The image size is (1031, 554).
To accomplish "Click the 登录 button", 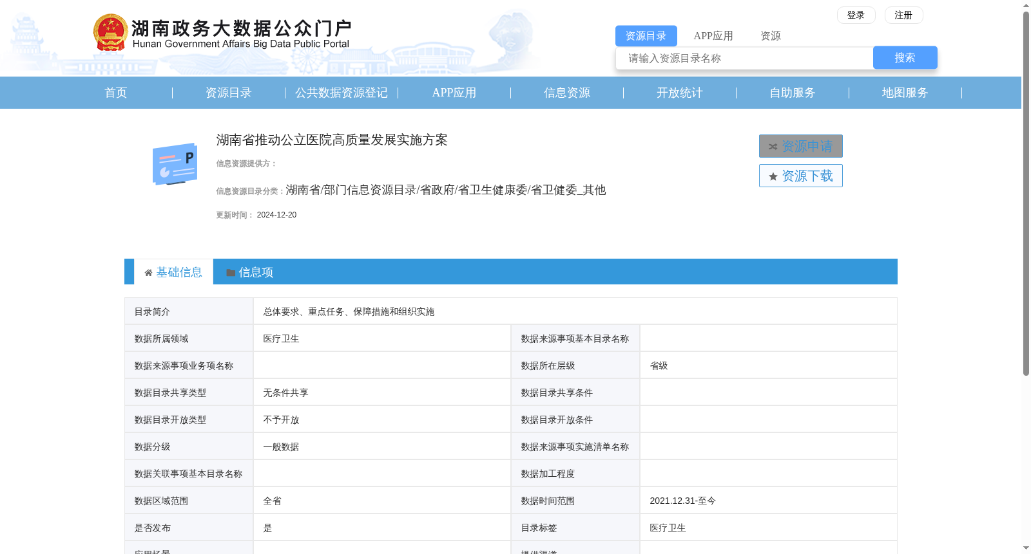I will pos(856,15).
